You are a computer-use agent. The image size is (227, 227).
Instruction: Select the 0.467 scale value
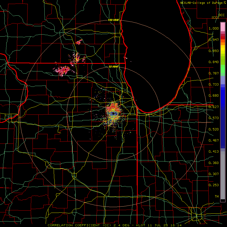tap(214, 140)
